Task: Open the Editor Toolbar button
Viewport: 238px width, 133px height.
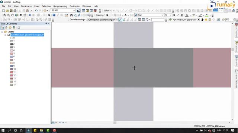Action: (x=78, y=11)
